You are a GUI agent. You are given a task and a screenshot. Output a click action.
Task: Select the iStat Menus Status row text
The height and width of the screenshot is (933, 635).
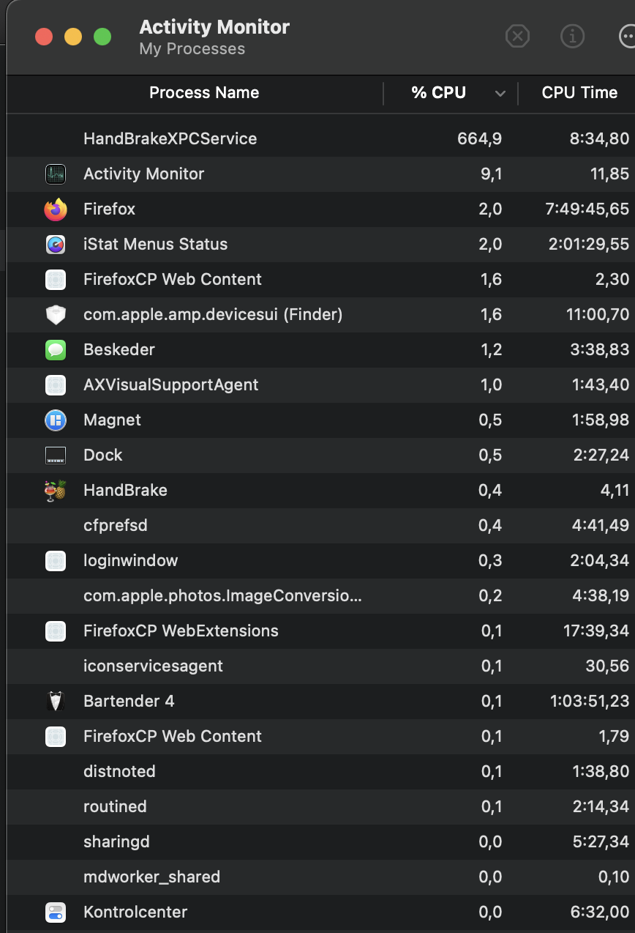point(155,244)
